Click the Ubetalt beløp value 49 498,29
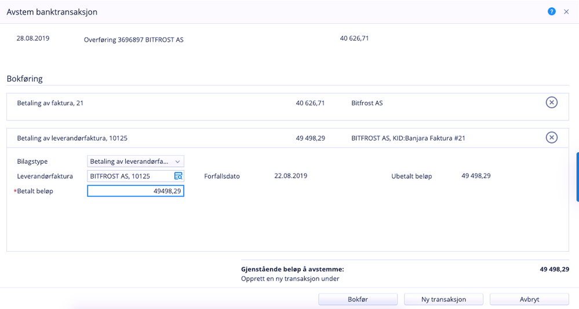579x309 pixels. [x=476, y=176]
